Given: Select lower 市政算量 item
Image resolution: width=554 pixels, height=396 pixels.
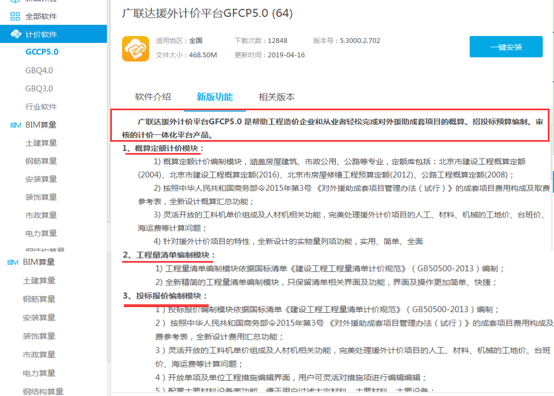Looking at the screenshot, I should point(39,355).
